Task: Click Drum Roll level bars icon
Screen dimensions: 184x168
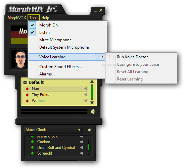Action: coord(82,148)
